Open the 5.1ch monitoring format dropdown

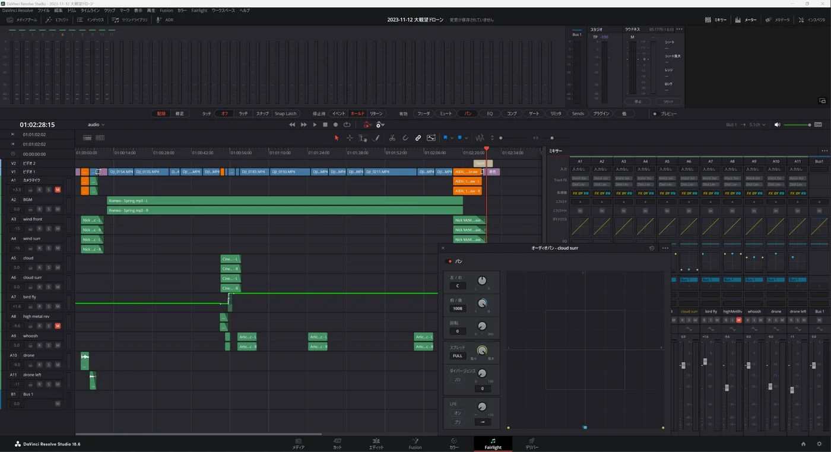click(x=757, y=125)
